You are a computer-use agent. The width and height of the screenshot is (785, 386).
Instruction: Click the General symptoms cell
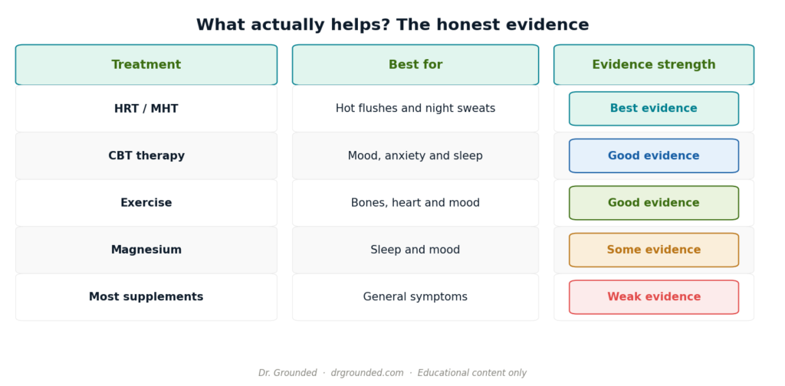(x=415, y=296)
